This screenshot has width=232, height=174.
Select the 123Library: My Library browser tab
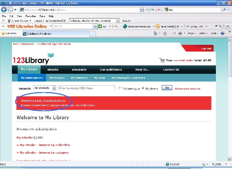[x=56, y=34]
